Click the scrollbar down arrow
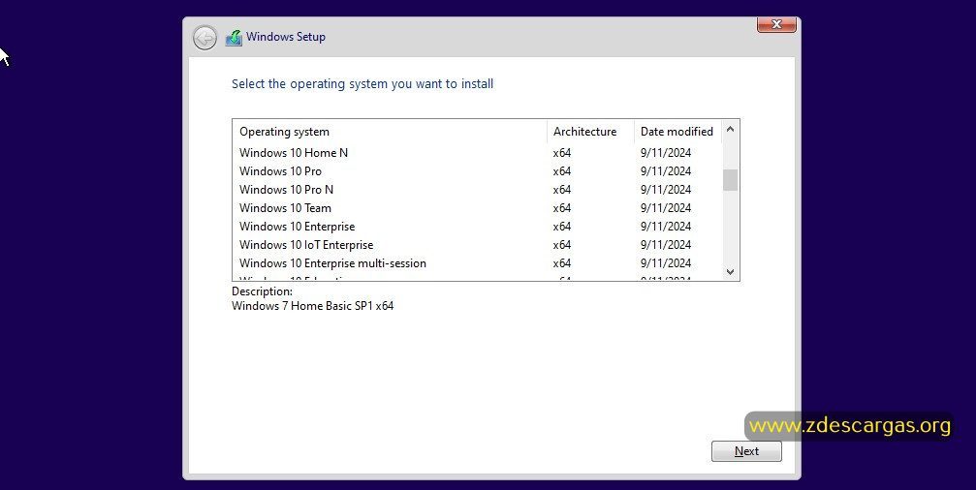 coord(730,272)
